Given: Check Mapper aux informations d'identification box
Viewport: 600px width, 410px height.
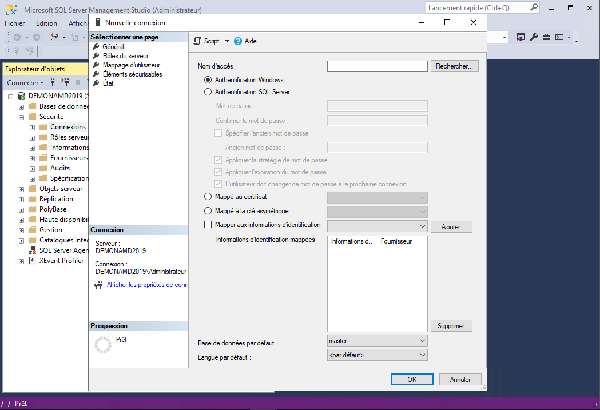Looking at the screenshot, I should pos(208,225).
